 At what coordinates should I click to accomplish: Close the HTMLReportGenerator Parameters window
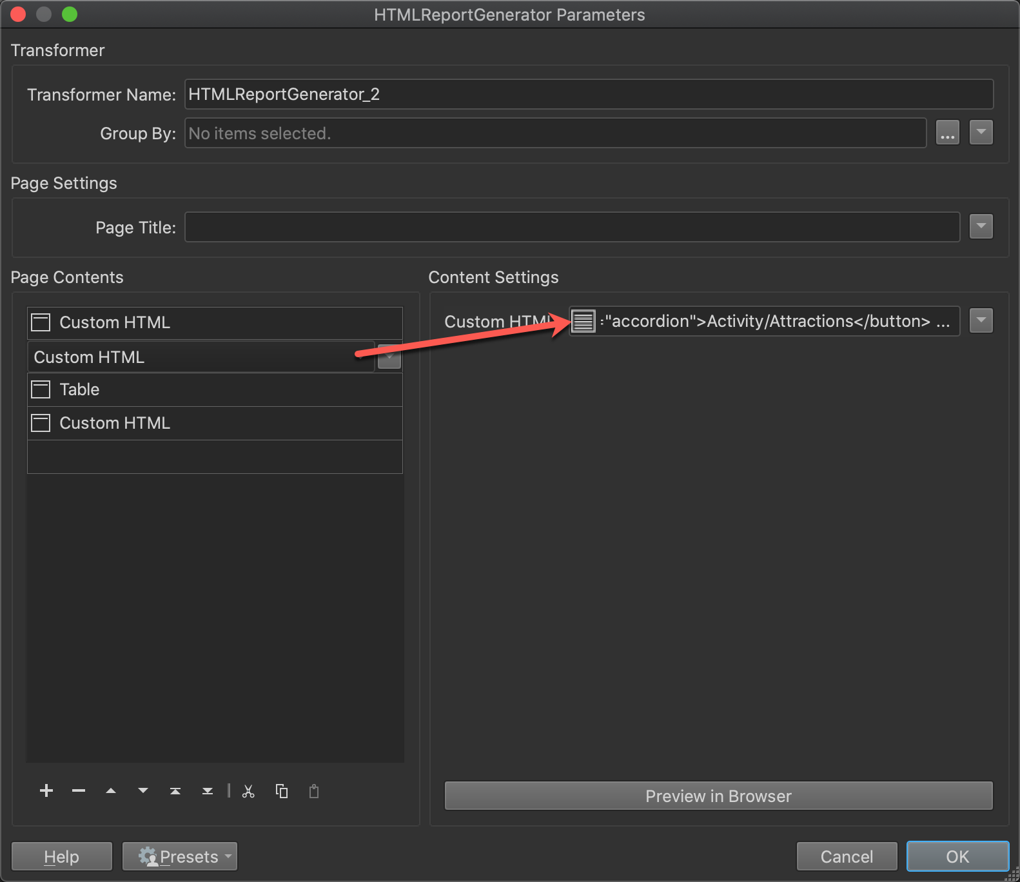[x=18, y=14]
